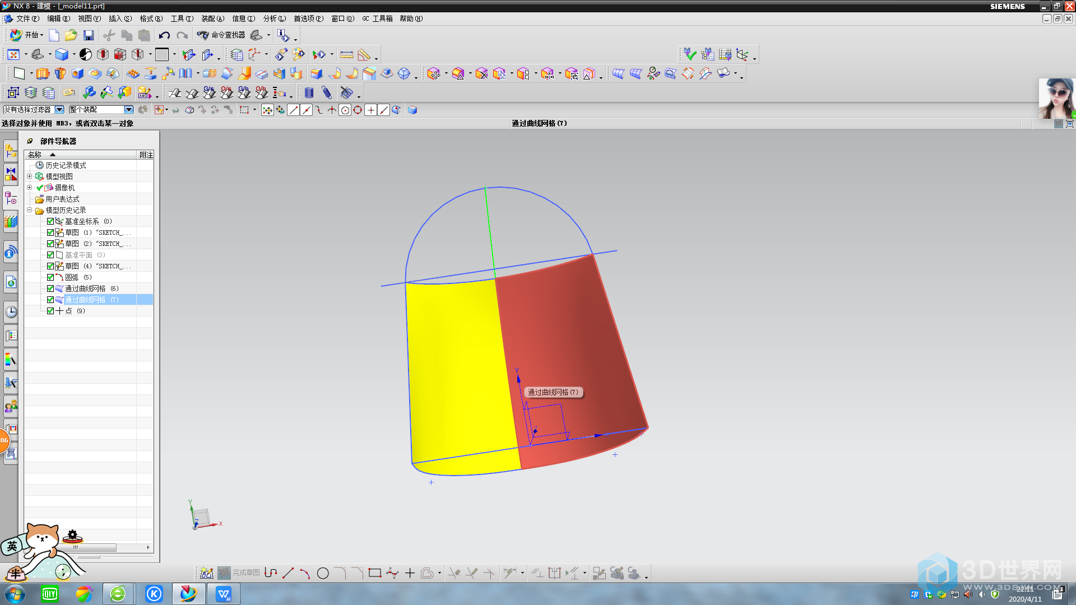Image resolution: width=1076 pixels, height=605 pixels.
Task: Click the 附注 column header
Action: [146, 155]
